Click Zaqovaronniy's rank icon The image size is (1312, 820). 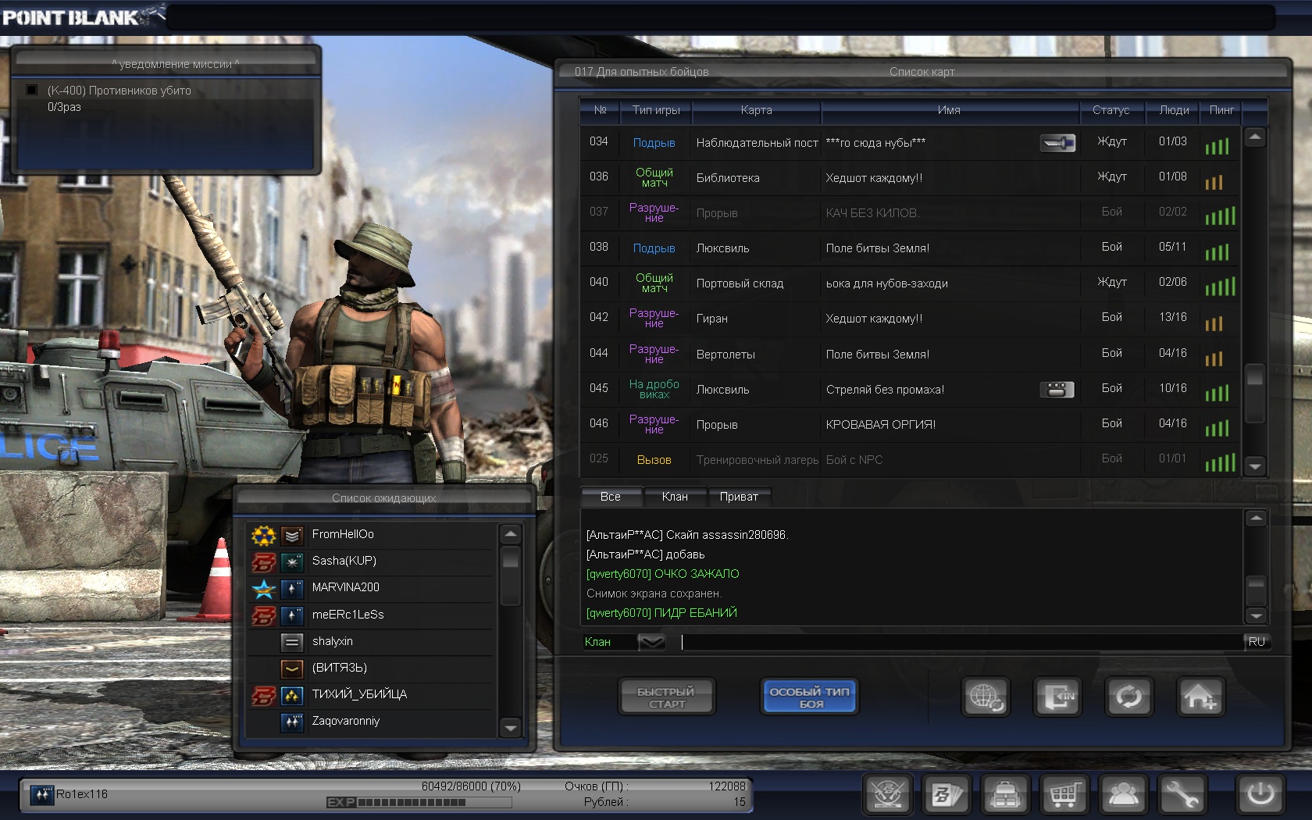pos(292,722)
